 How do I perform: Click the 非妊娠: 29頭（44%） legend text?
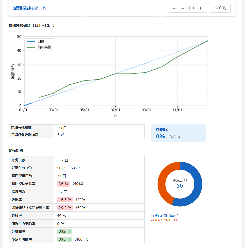166,220
